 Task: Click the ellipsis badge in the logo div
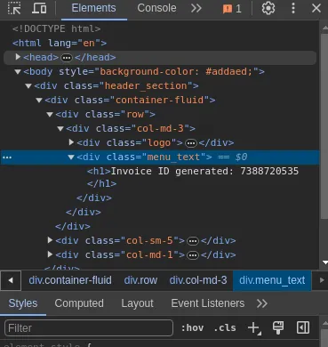(x=191, y=143)
